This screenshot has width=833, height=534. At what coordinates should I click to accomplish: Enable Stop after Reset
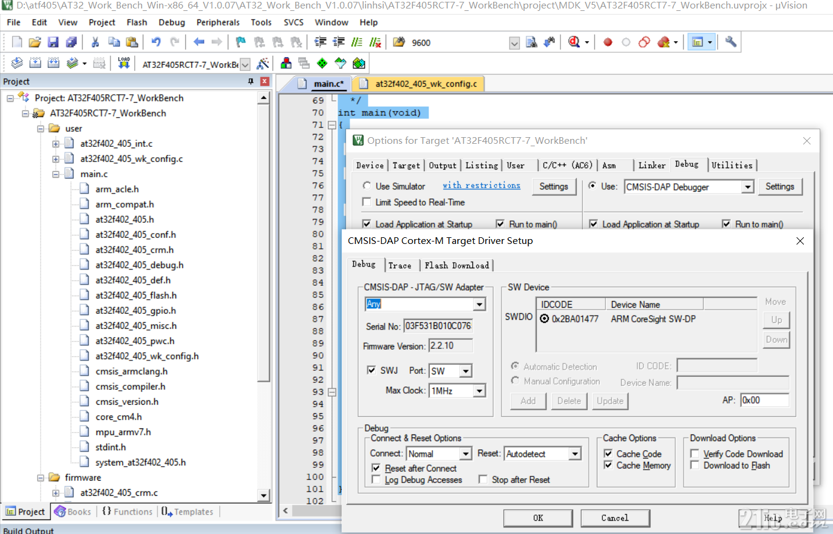[483, 480]
